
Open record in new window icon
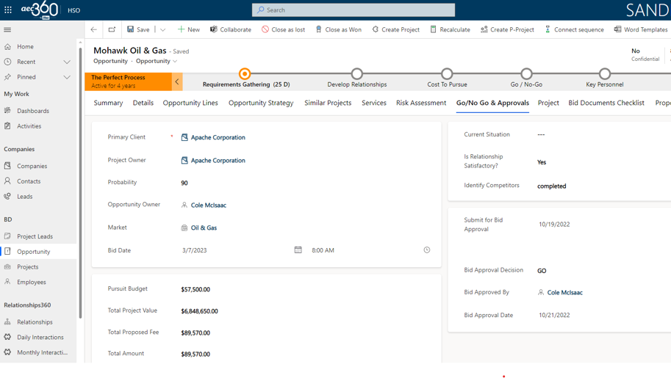pos(112,29)
